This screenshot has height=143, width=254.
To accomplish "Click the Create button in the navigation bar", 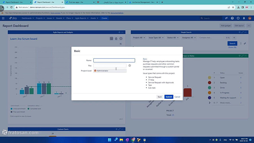I will (104, 18).
